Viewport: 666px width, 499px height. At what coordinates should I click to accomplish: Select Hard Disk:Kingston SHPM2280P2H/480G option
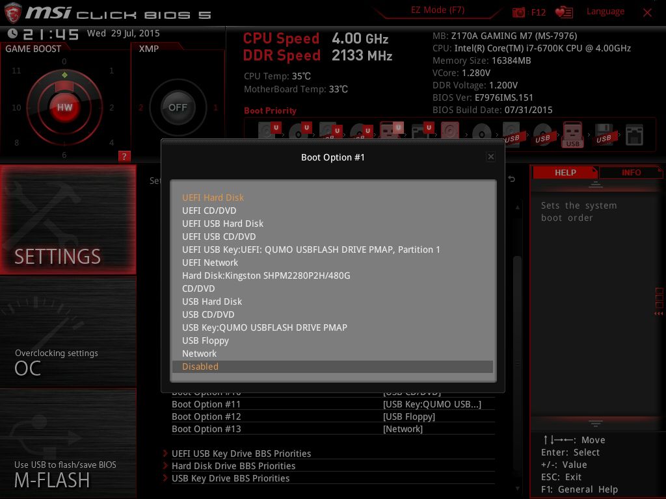332,275
